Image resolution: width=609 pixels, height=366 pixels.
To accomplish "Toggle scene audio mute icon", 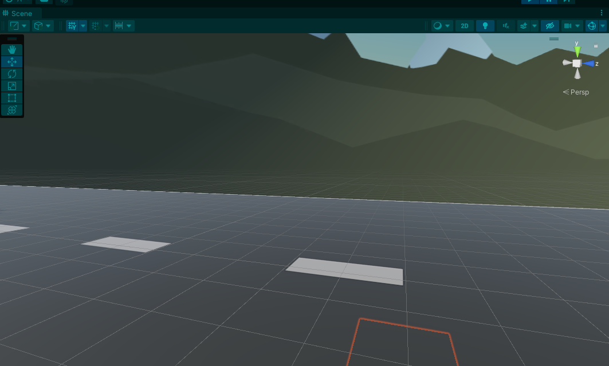I will click(x=505, y=26).
